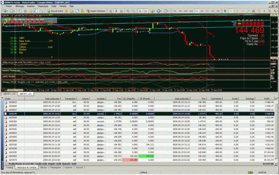Select the text drawing tool
The height and width of the screenshot is (175, 279).
[x=264, y=11]
